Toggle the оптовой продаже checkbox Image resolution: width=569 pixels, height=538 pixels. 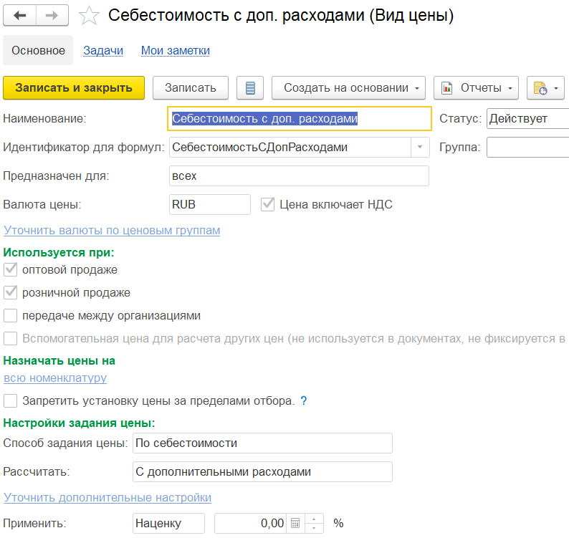coord(11,270)
